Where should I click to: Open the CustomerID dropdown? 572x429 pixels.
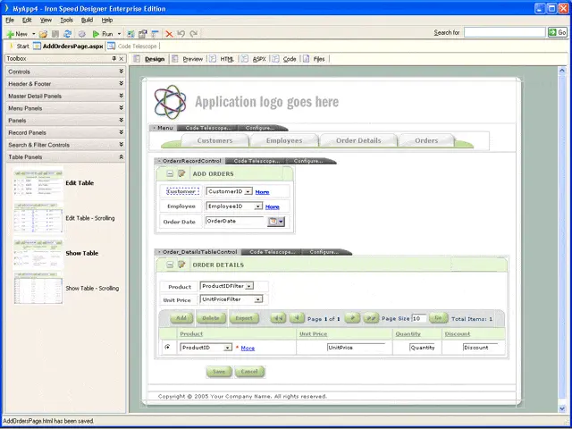tap(248, 191)
